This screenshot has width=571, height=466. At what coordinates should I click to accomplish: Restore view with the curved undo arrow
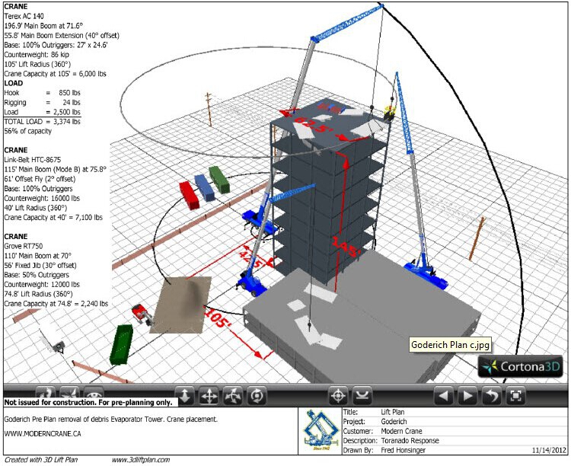click(492, 395)
